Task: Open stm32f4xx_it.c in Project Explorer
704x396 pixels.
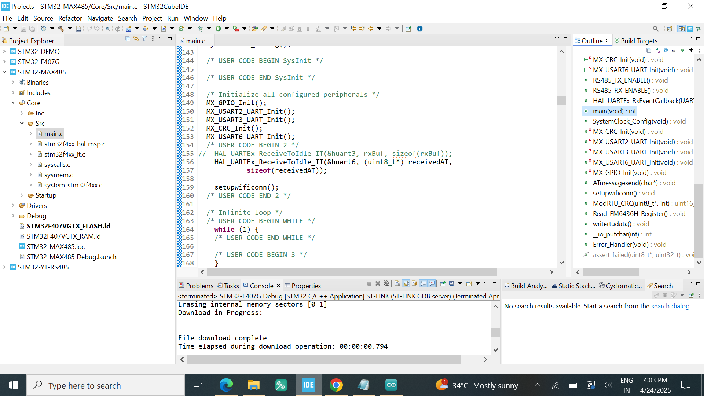Action: pos(65,154)
